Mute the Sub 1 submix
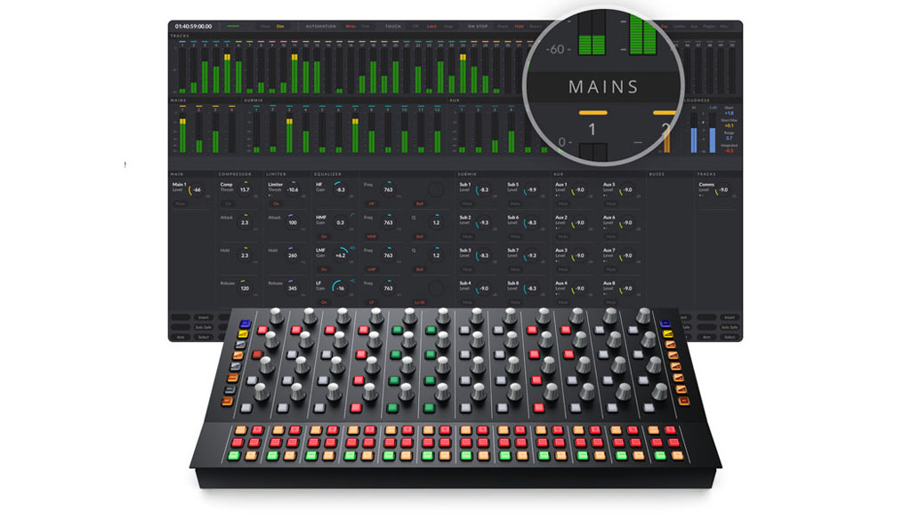Screen dimensions: 911x520 pyautogui.click(x=468, y=204)
